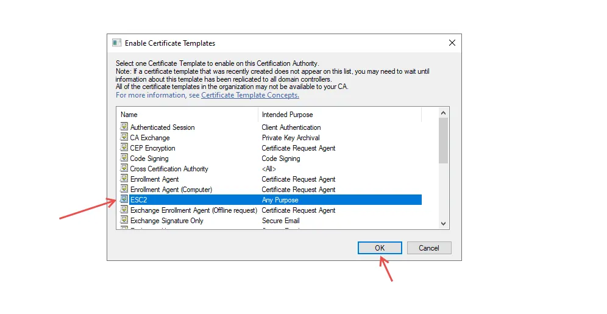Select Exchange Enrollment Agent (Offline request)

tap(192, 210)
